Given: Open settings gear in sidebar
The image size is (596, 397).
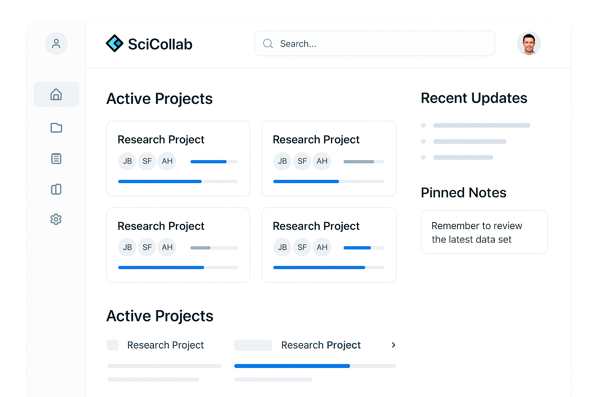Looking at the screenshot, I should click(x=56, y=219).
